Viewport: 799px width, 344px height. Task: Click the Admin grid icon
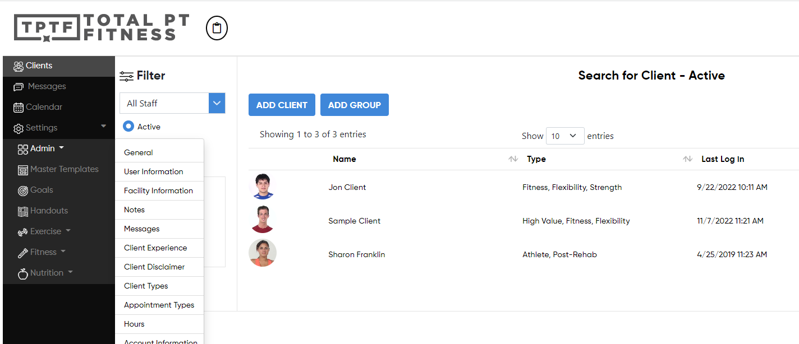click(23, 149)
